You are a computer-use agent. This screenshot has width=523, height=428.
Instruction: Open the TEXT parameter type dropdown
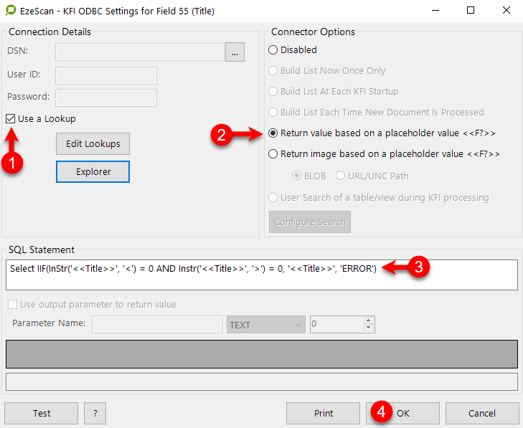click(266, 325)
